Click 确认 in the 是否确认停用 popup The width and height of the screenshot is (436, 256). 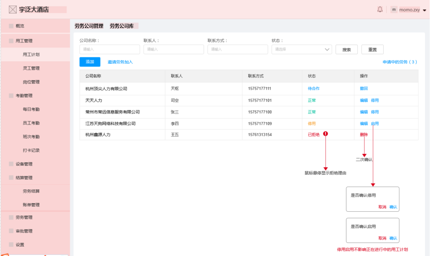point(393,207)
